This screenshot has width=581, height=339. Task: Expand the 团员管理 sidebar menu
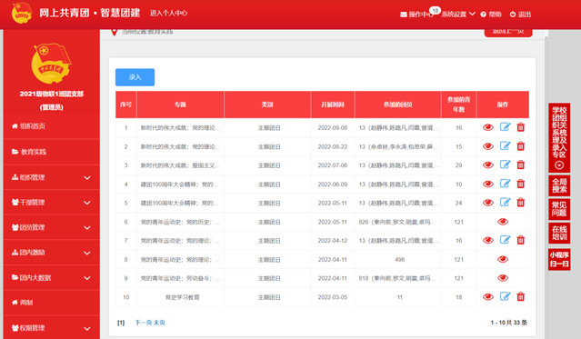coord(52,227)
